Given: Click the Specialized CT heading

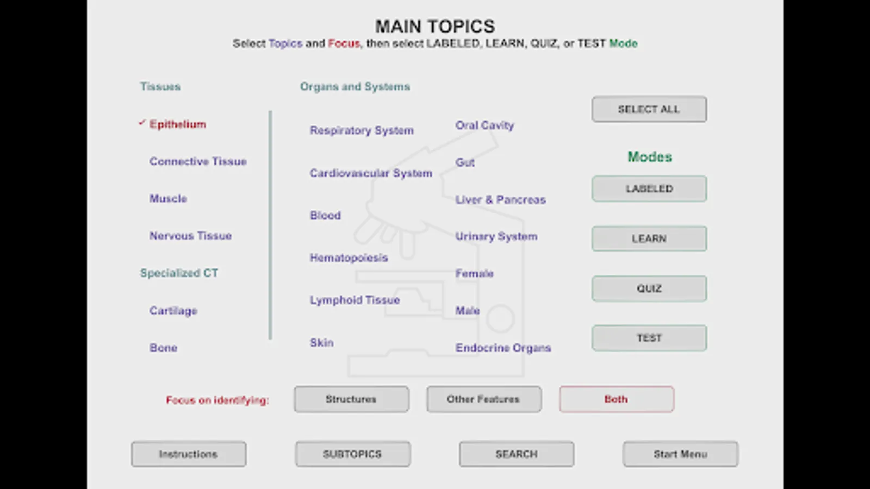Looking at the screenshot, I should (179, 273).
